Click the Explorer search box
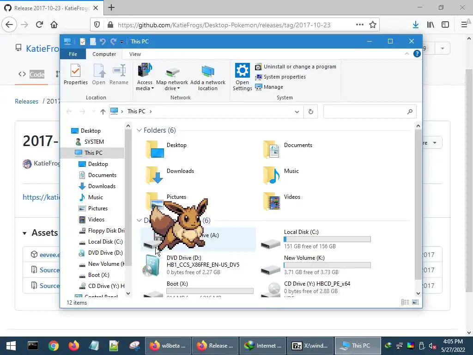The width and height of the screenshot is (473, 355). (370, 112)
